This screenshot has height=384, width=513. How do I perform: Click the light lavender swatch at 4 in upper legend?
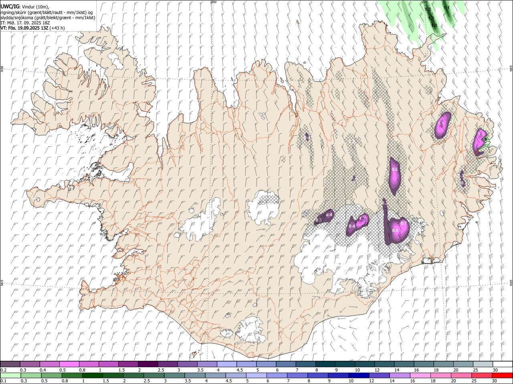click(x=227, y=364)
